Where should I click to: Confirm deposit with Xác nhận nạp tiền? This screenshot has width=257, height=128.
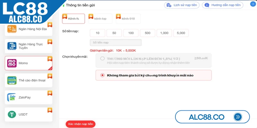(81, 124)
